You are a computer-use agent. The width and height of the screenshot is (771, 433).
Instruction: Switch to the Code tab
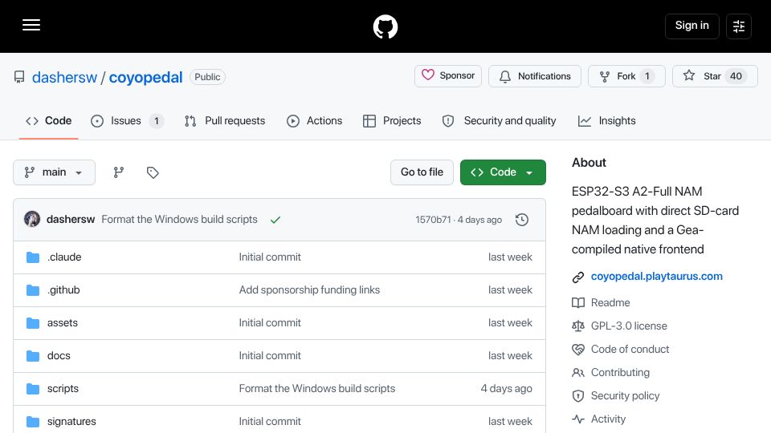coord(49,121)
